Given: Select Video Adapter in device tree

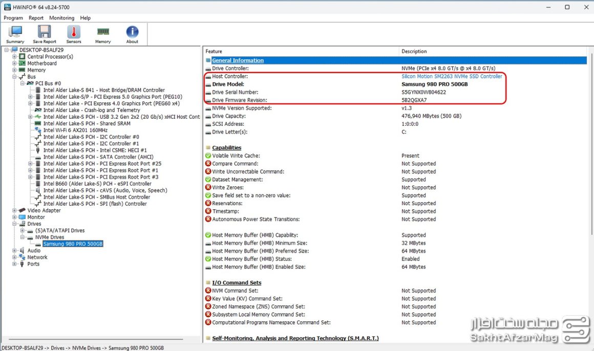Looking at the screenshot, I should pyautogui.click(x=44, y=210).
